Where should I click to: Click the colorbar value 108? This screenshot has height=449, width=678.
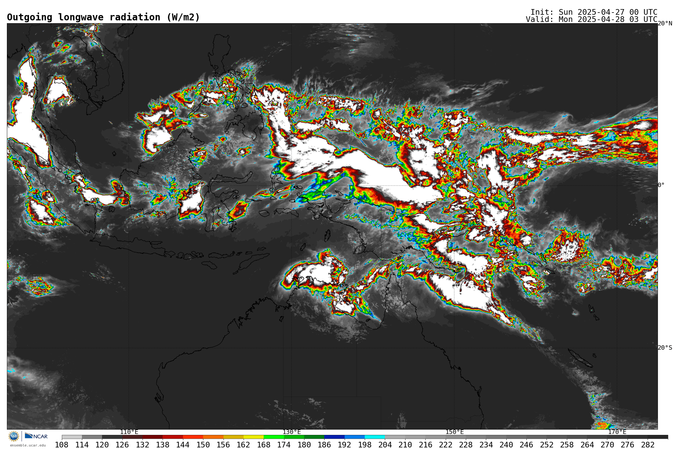click(62, 445)
